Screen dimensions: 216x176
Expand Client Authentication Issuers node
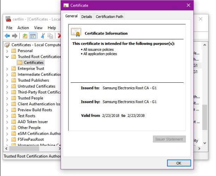click(7, 104)
